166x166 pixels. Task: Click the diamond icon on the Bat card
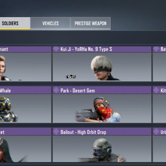pos(156,49)
